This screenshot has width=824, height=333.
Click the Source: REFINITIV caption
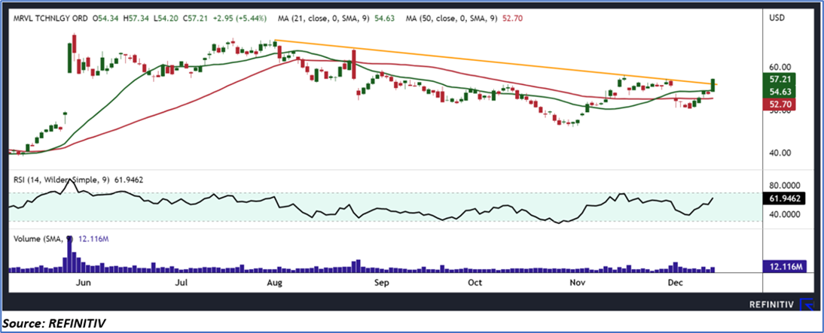pos(53,323)
